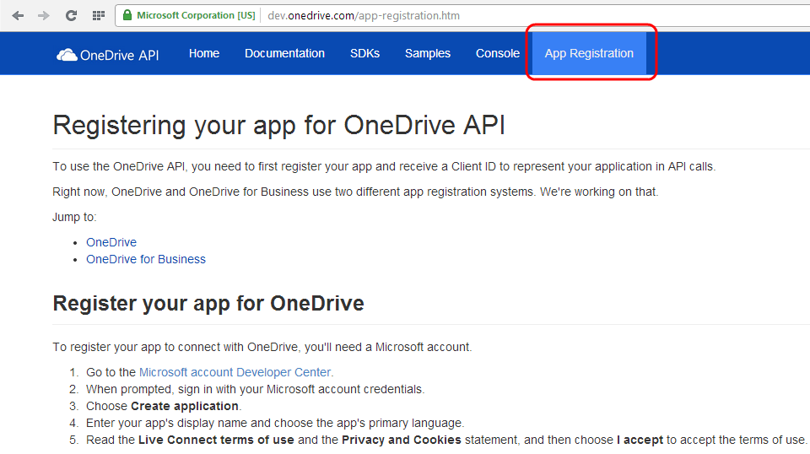Click the browser forward arrow
Screen dimensions: 810x454
(44, 15)
